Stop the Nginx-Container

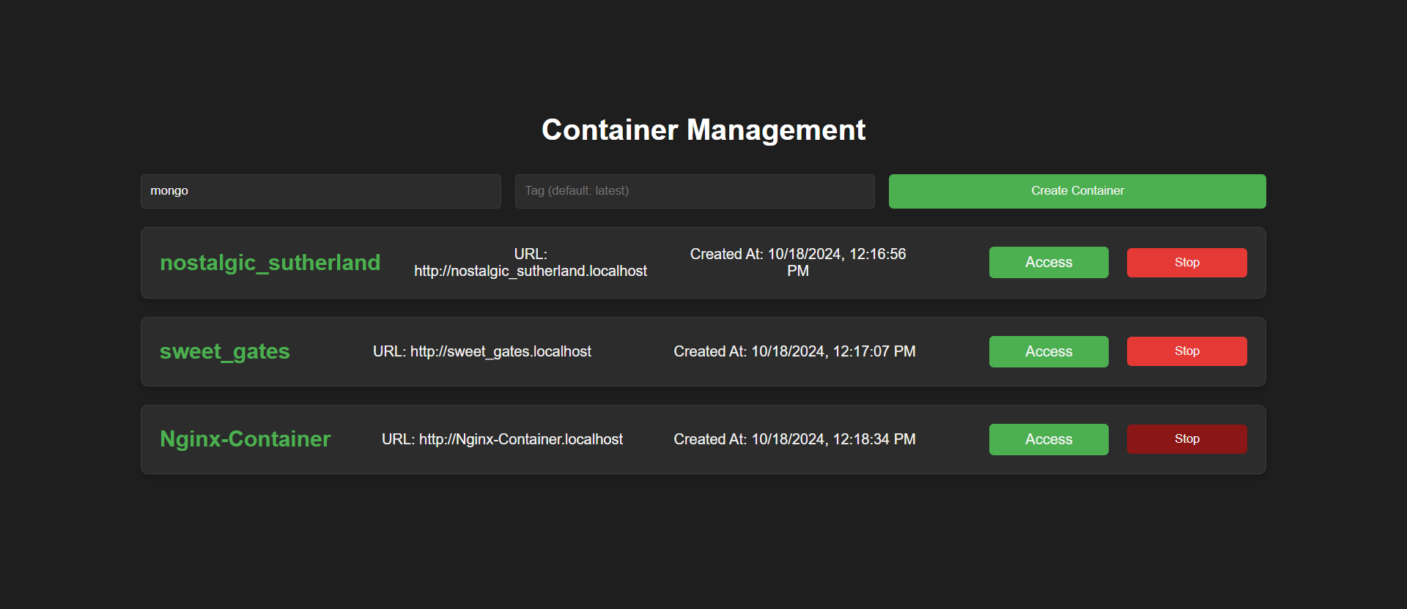point(1187,439)
